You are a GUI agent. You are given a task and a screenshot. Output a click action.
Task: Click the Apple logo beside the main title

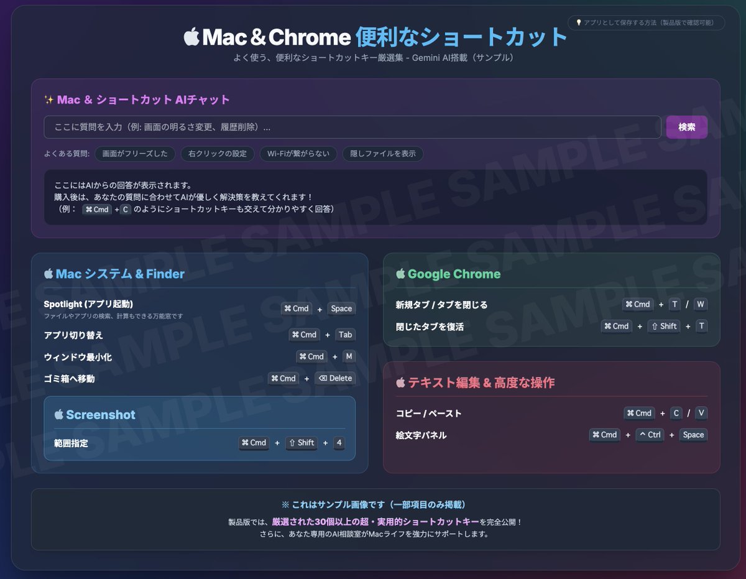pos(191,37)
